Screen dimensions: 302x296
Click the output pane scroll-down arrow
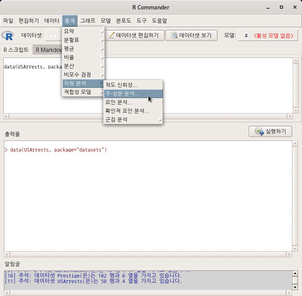pos(295,248)
